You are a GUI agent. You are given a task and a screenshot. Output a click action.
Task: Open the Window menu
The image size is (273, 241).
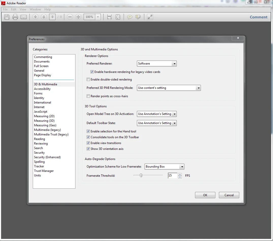[x=35, y=9]
